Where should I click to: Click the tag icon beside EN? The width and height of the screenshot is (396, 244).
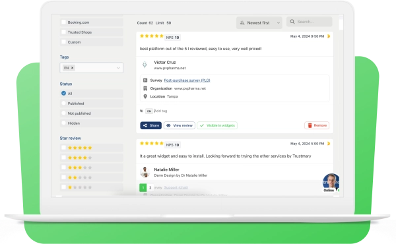pyautogui.click(x=141, y=111)
